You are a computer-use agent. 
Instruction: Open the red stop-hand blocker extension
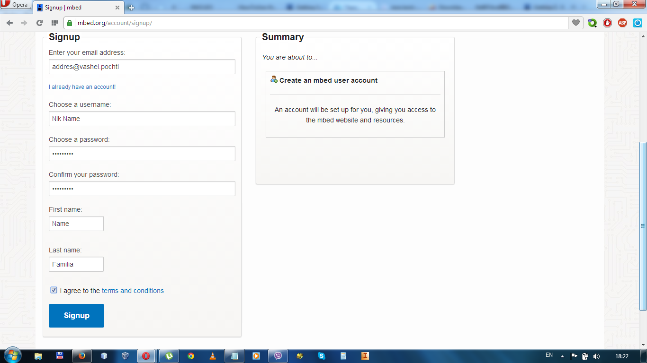[607, 23]
